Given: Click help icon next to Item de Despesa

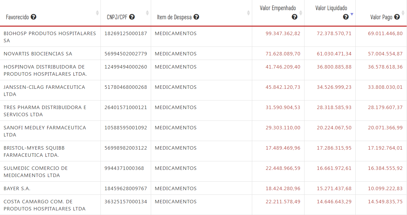Looking at the screenshot, I should (x=196, y=17).
